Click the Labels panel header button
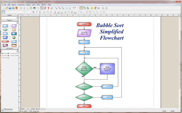Viewport: 182px width, 113px height. click(x=9, y=15)
